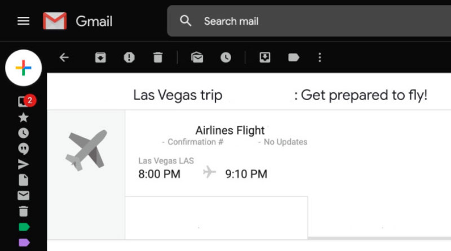Click the Move to icon
This screenshot has height=251, width=451.
click(x=265, y=57)
